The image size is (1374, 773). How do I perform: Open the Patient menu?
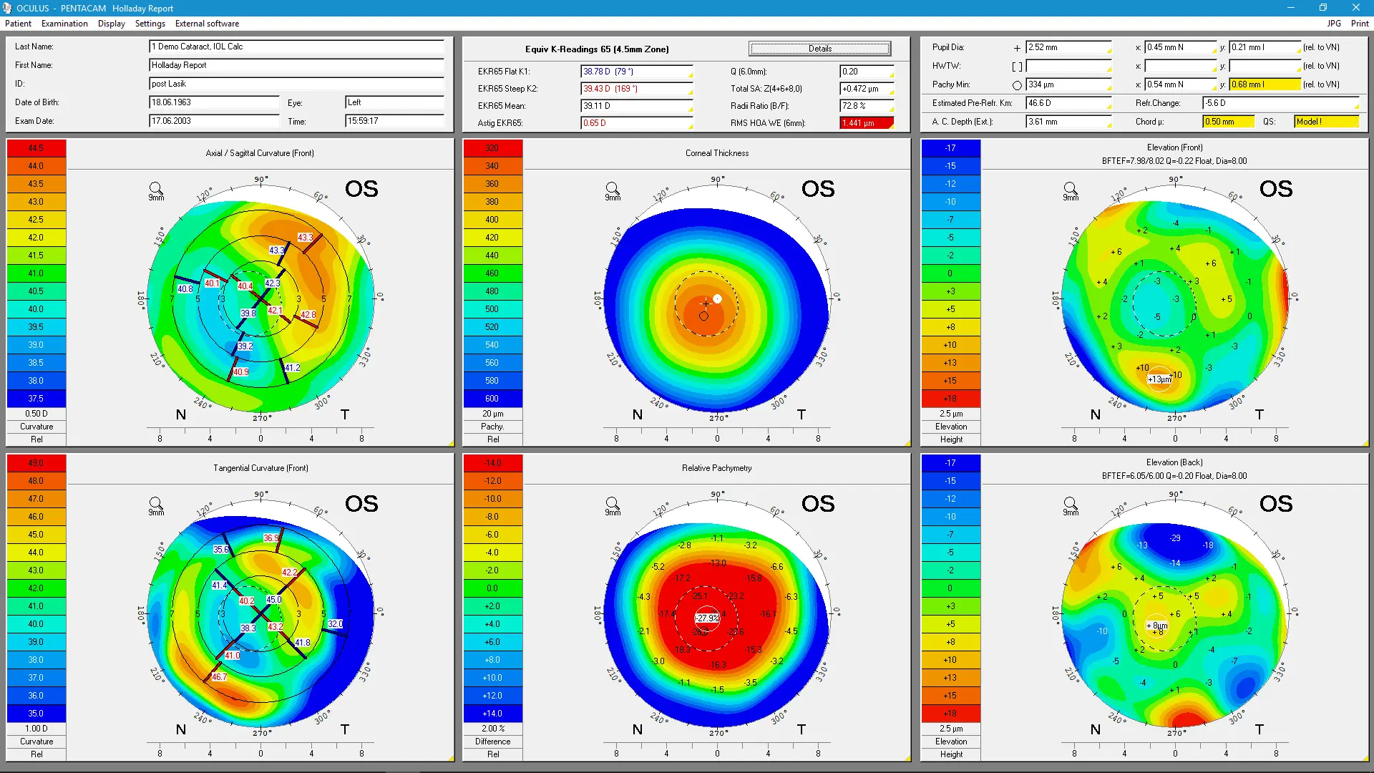[x=18, y=24]
